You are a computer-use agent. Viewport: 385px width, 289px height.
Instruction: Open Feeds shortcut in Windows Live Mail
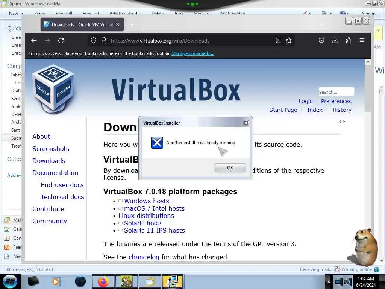tap(13, 247)
